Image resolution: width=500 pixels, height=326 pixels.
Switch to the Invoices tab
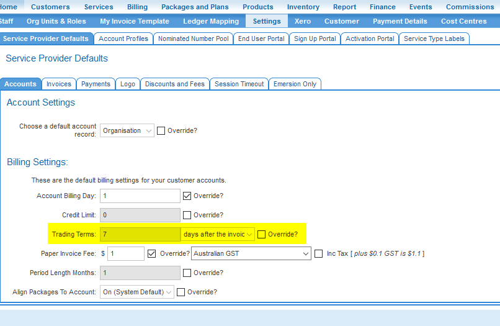click(59, 84)
